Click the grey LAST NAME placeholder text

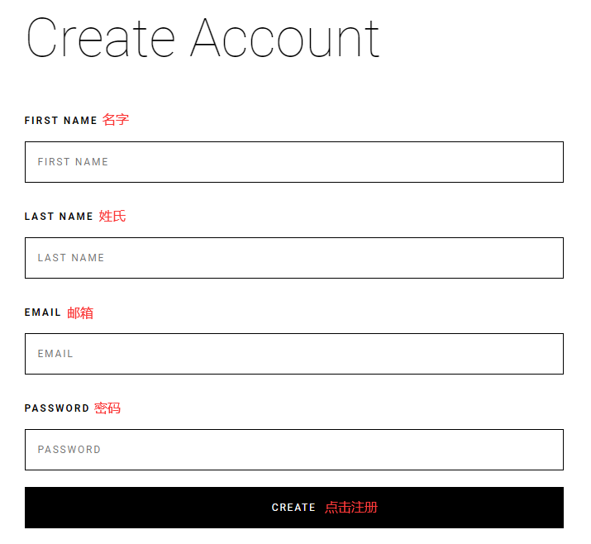coord(71,258)
